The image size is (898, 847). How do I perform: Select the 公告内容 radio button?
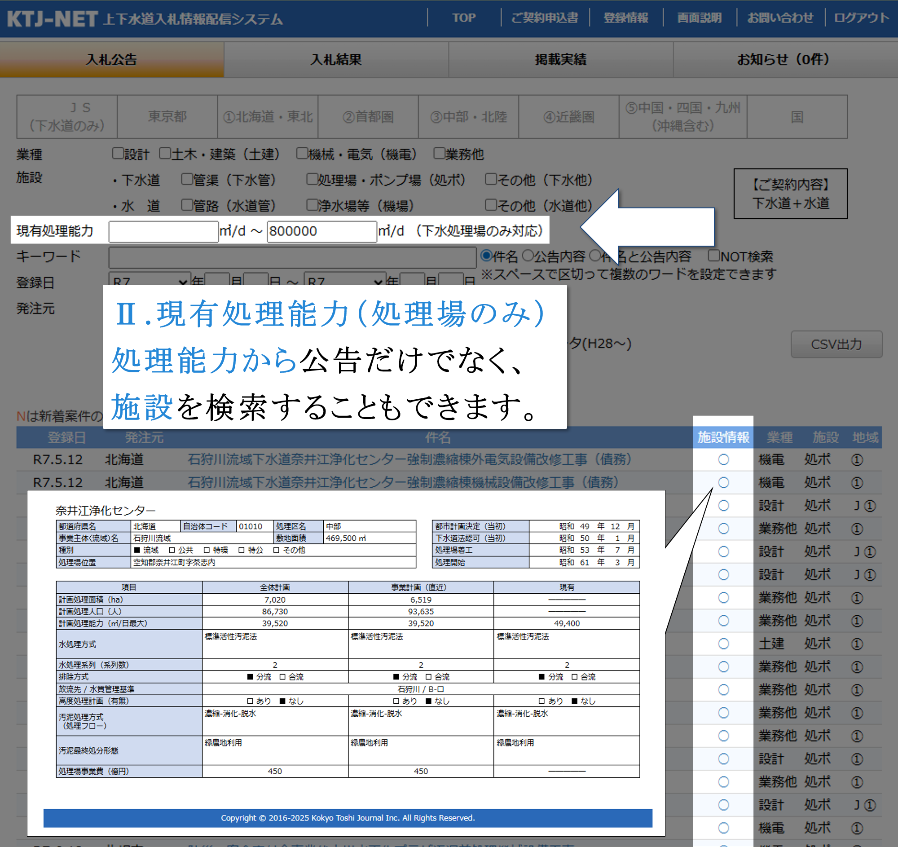(527, 256)
